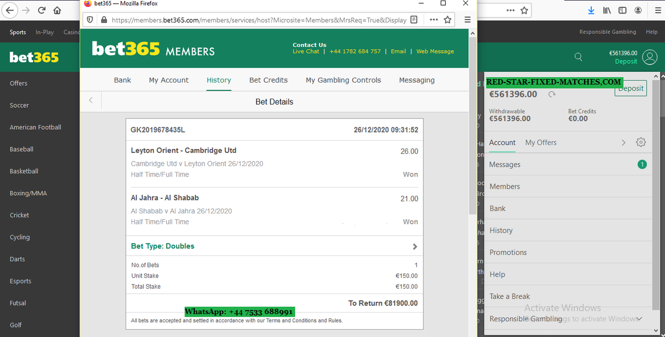665x337 pixels.
Task: Open the Bet Credits tab
Action: (x=269, y=80)
